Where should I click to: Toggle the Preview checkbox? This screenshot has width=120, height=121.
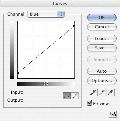point(89,103)
